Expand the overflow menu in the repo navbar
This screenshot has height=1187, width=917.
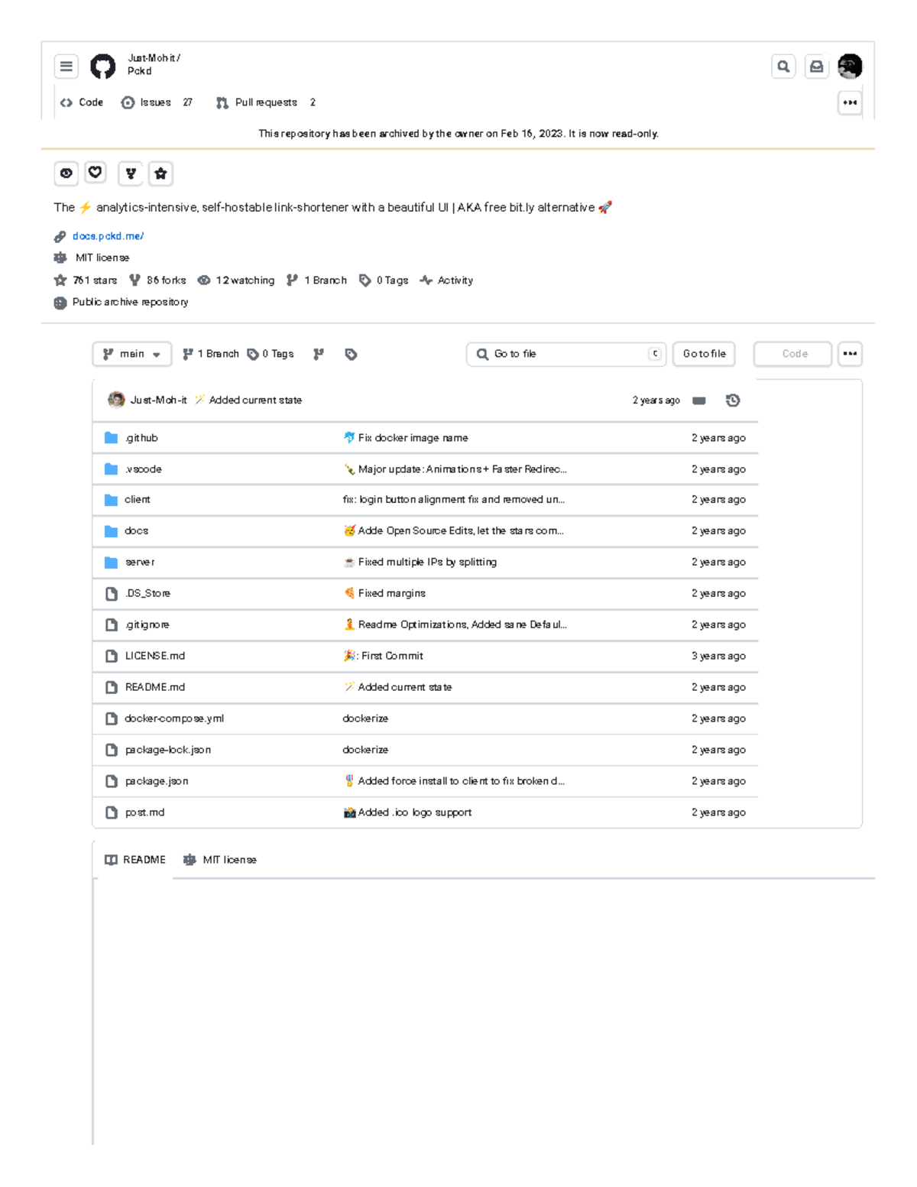[x=850, y=102]
